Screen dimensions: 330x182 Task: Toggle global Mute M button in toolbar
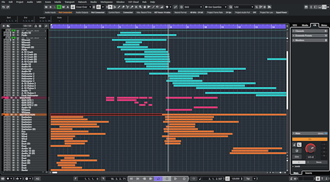click(x=46, y=7)
